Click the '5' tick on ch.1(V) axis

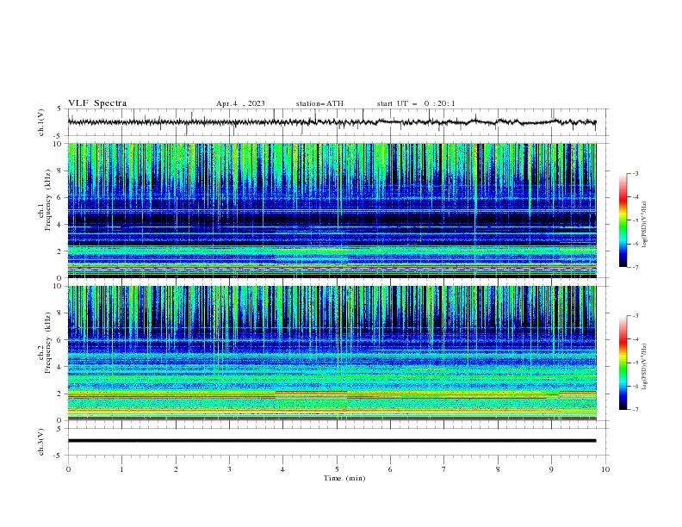[59, 108]
